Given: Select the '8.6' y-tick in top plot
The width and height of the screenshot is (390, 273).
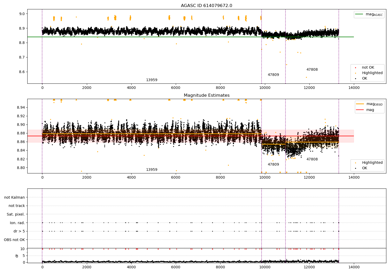Looking at the screenshot, I should pos(22,72).
